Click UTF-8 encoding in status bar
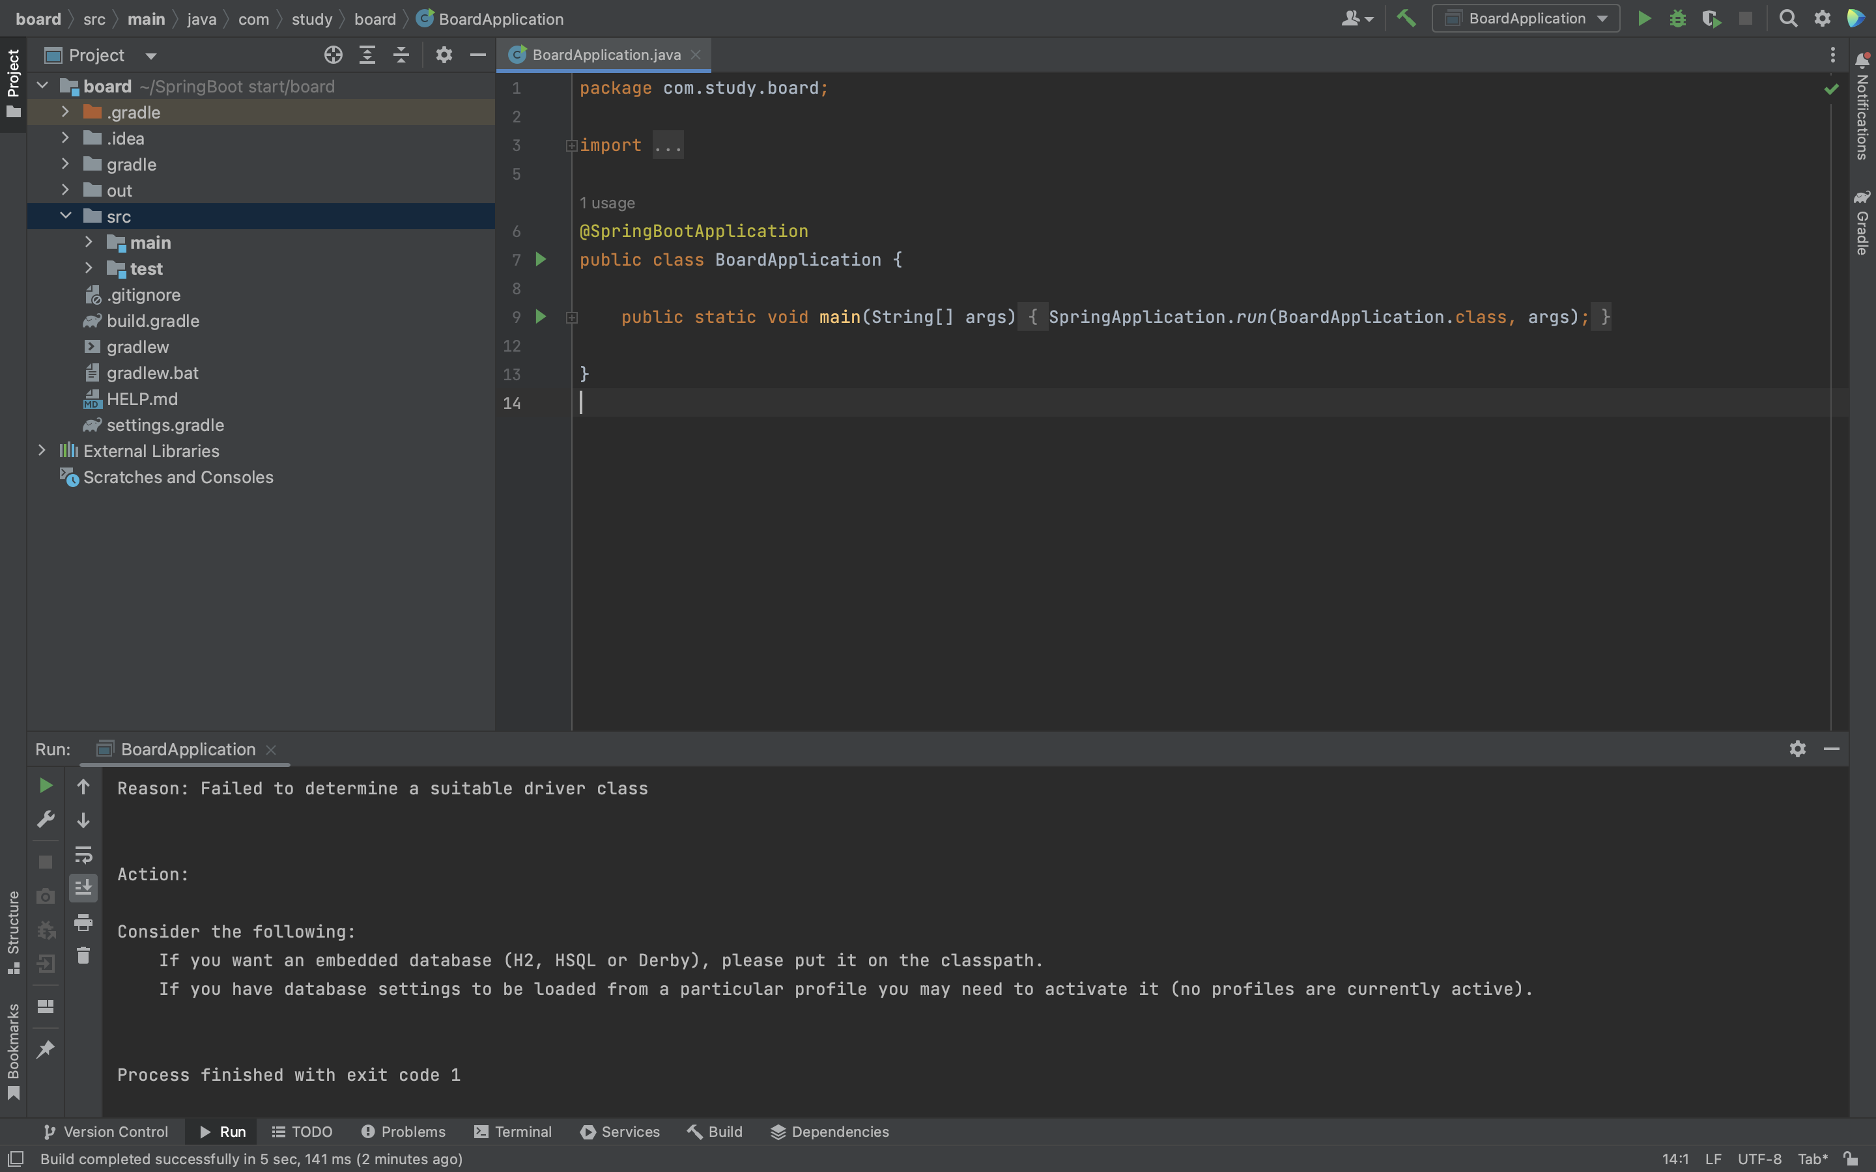Screen dimensions: 1876x1172 coord(1759,1159)
